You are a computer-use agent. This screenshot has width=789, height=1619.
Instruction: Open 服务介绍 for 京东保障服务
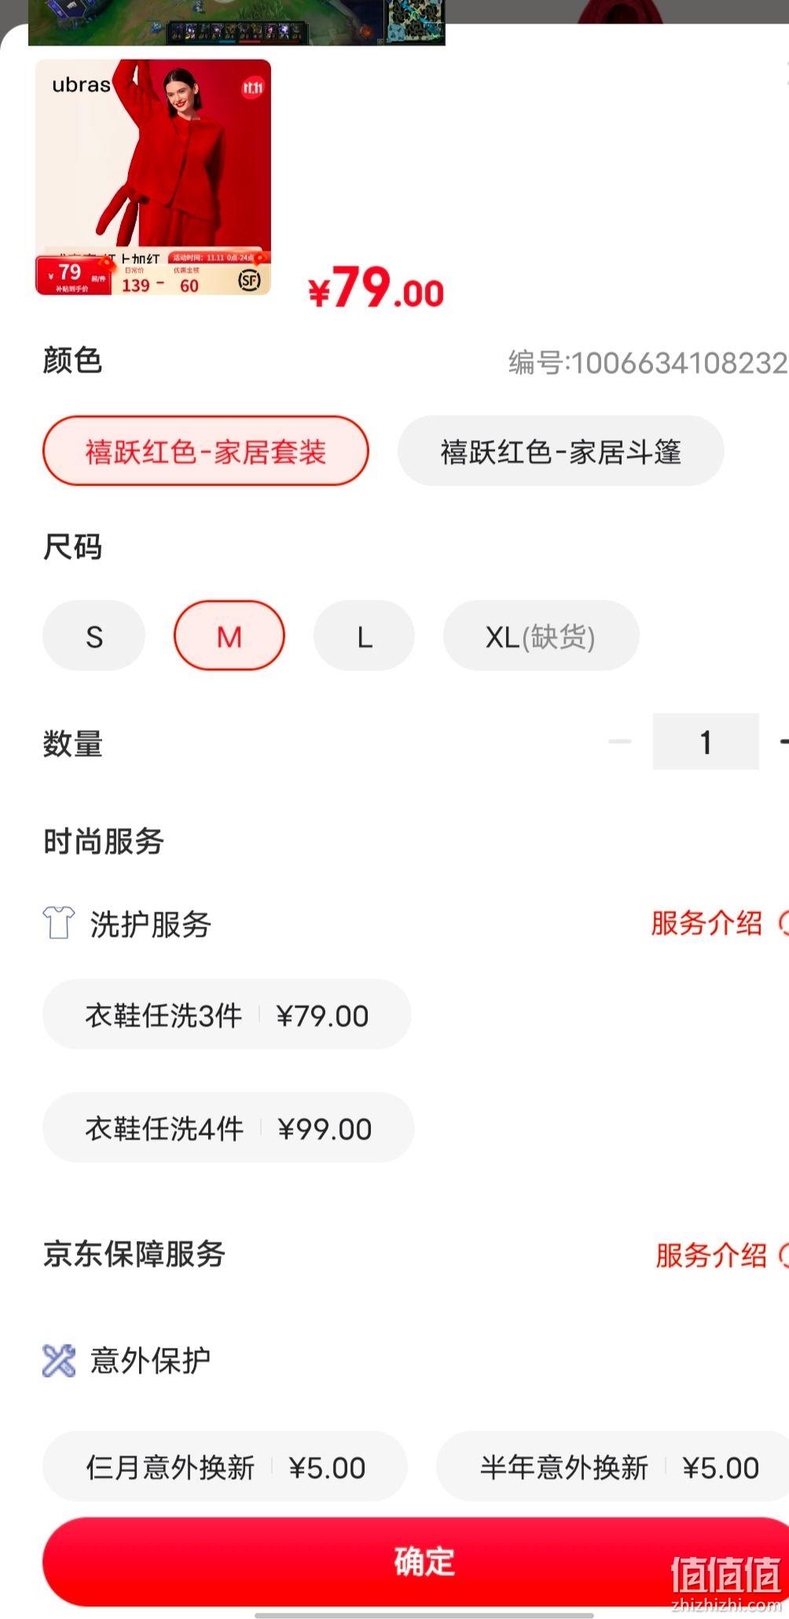coord(711,1255)
